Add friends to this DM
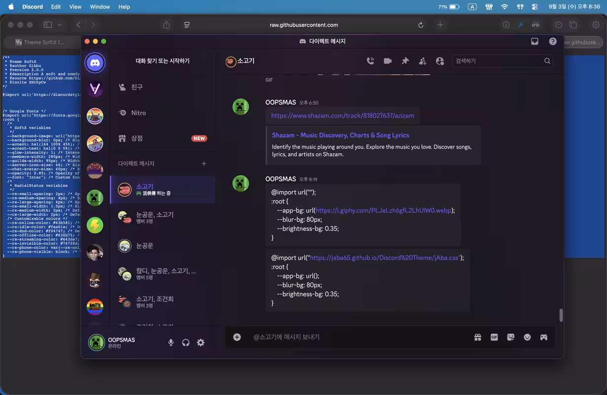 coord(422,61)
